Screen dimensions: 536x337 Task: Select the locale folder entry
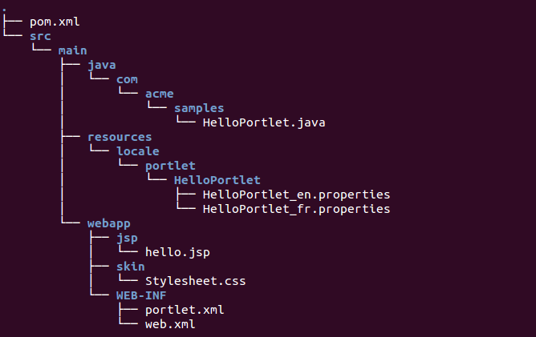coord(138,151)
